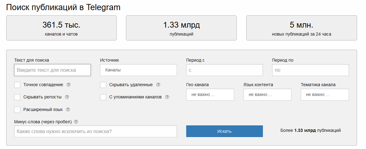Open help icon beside Минус-слова label

pos(76,122)
